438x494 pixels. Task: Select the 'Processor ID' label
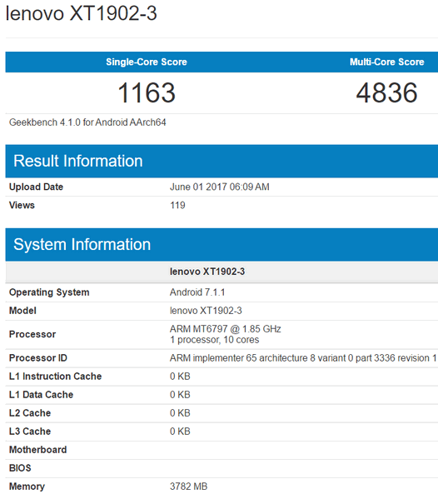(38, 358)
